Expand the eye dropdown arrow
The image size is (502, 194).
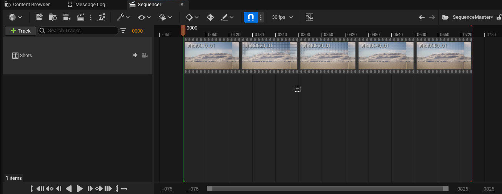tap(149, 17)
